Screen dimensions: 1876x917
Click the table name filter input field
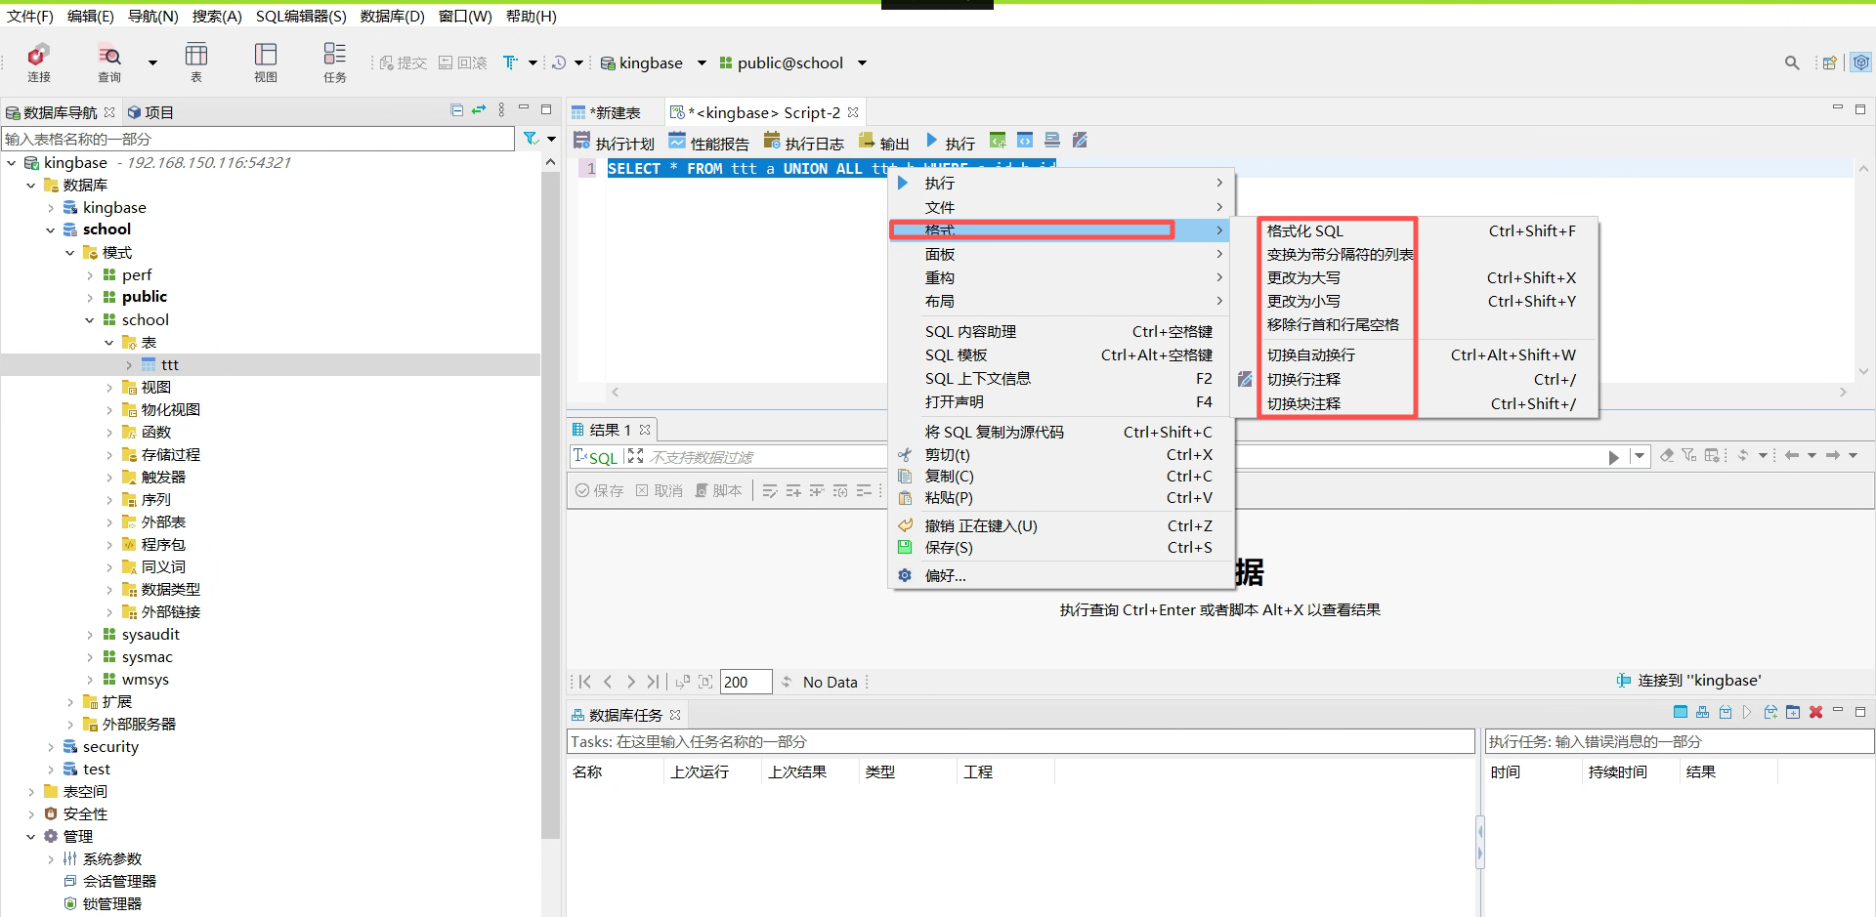(258, 140)
